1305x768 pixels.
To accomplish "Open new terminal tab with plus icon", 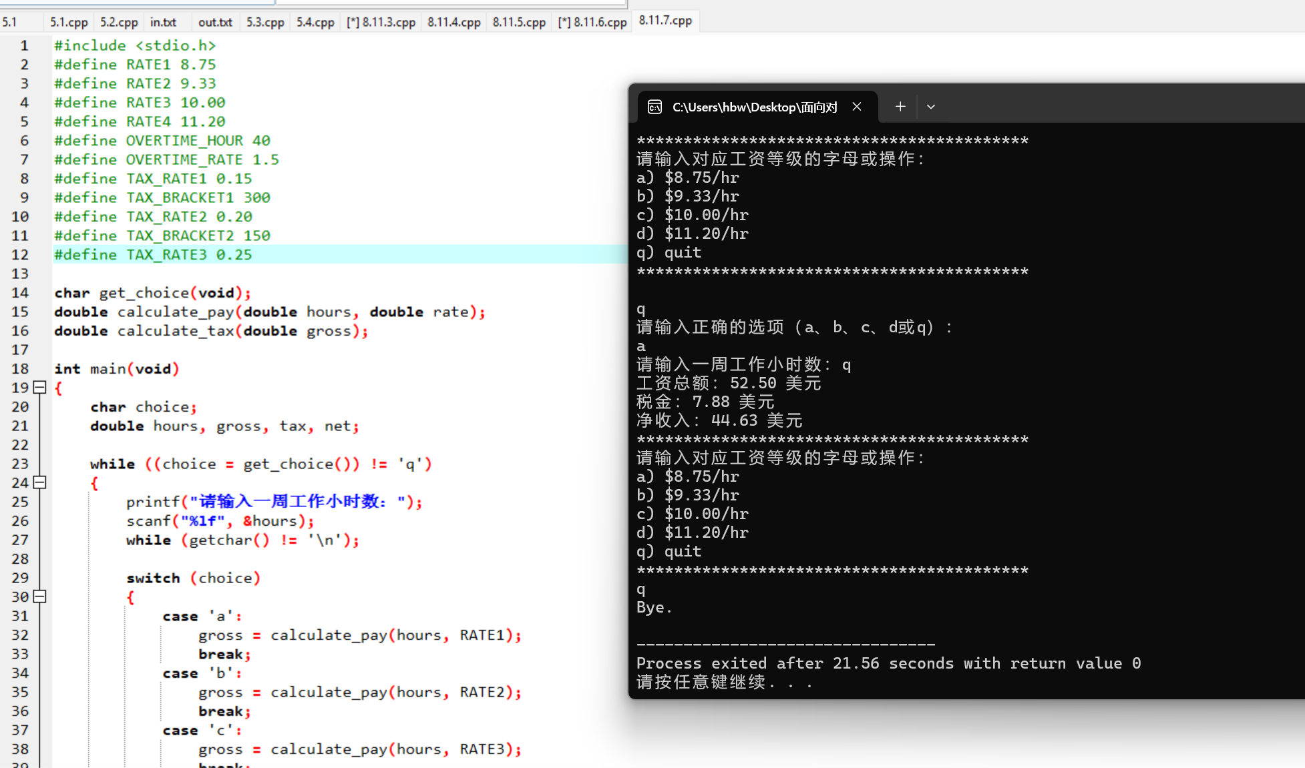I will click(x=900, y=107).
